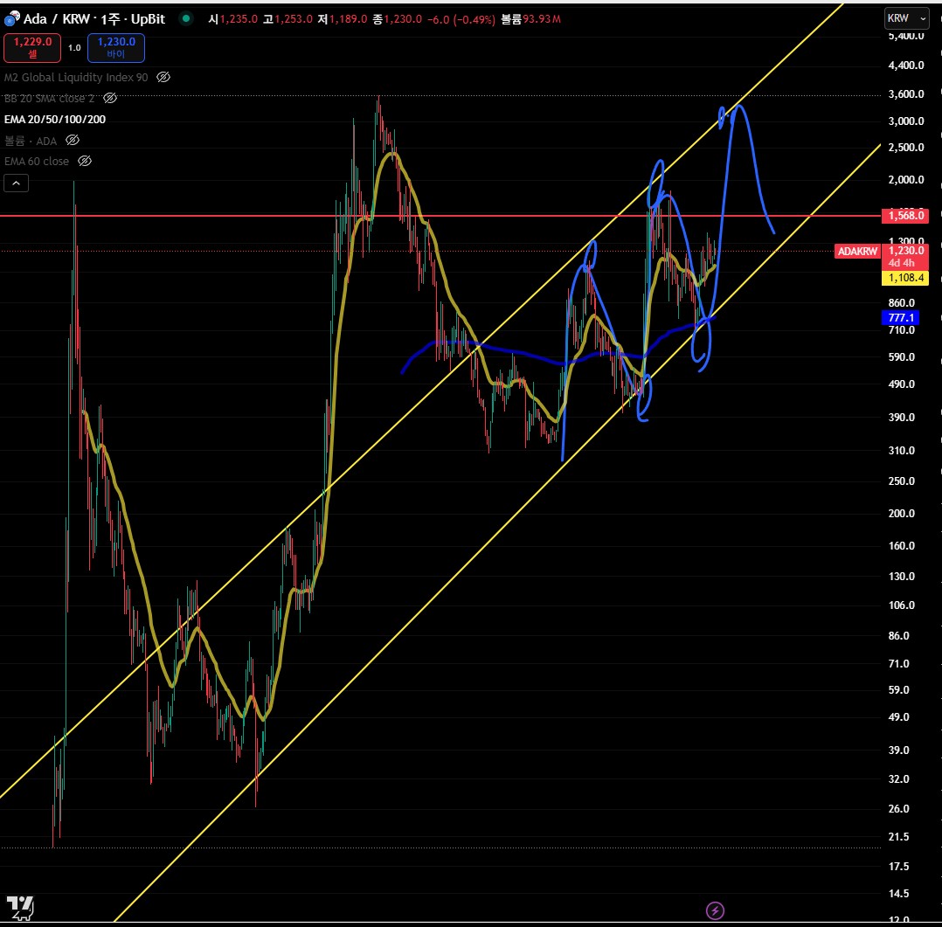Click the green market status dot
The height and width of the screenshot is (927, 942).
[186, 18]
